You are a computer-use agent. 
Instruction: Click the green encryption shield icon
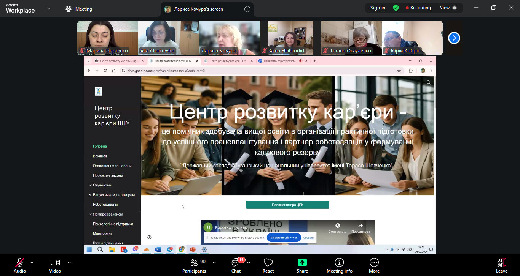396,8
